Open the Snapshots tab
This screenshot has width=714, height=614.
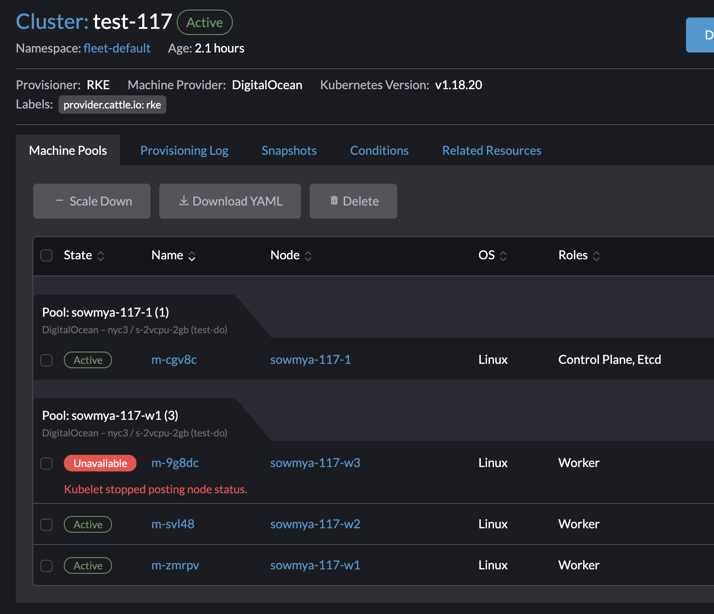click(x=289, y=150)
